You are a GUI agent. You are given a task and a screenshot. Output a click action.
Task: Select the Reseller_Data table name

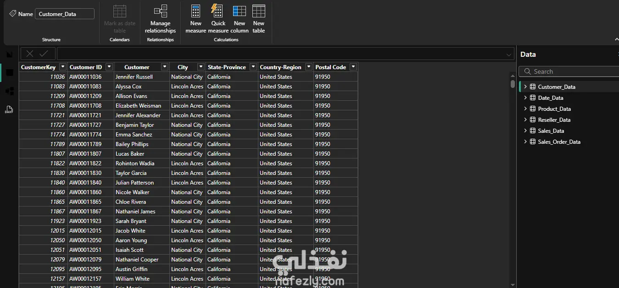[x=554, y=120]
